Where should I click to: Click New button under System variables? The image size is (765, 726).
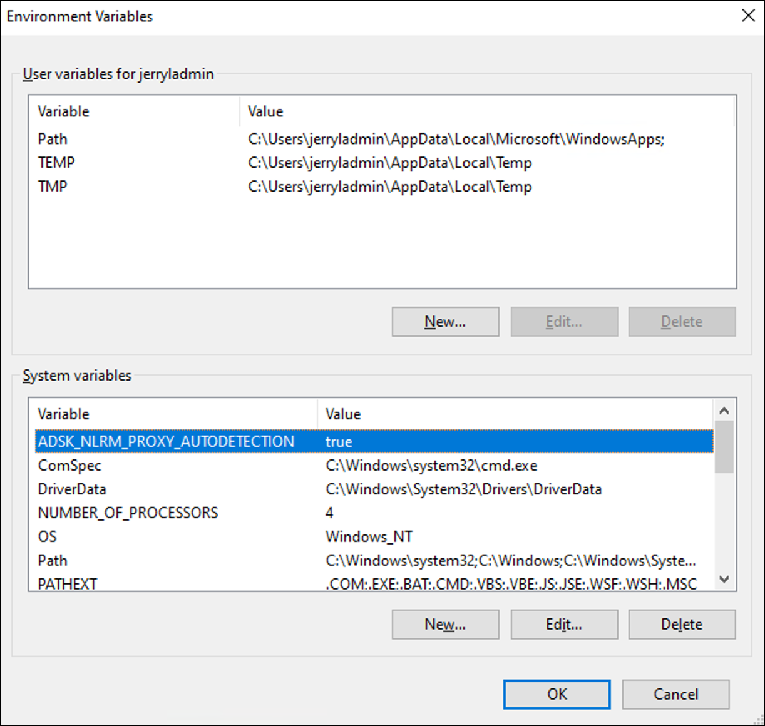[x=445, y=625]
